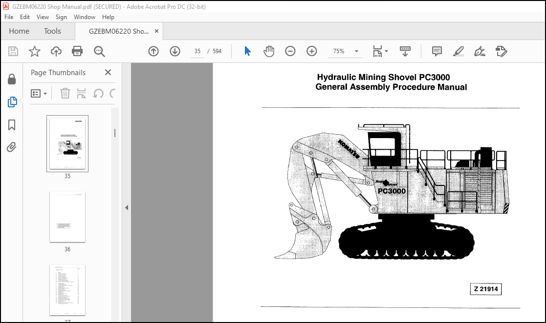This screenshot has width=546, height=323.
Task: Select the GZEBM06220 Sho... document tab
Action: (119, 31)
